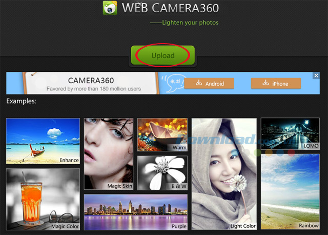Image resolution: width=328 pixels, height=235 pixels.
Task: Open the Purple city skyline example
Action: (x=135, y=212)
